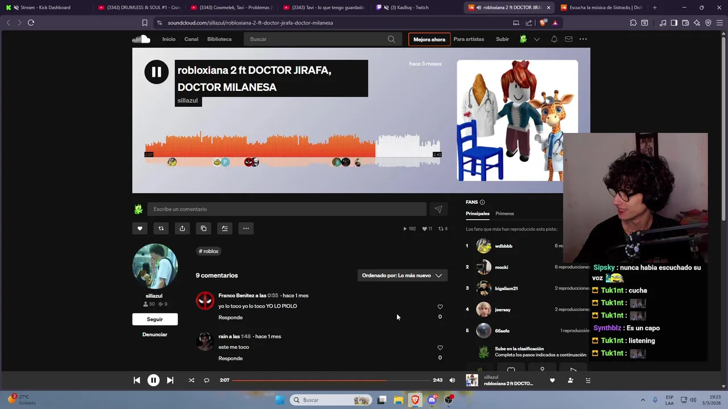
Task: Toggle shuffle in the player bar
Action: 191,380
